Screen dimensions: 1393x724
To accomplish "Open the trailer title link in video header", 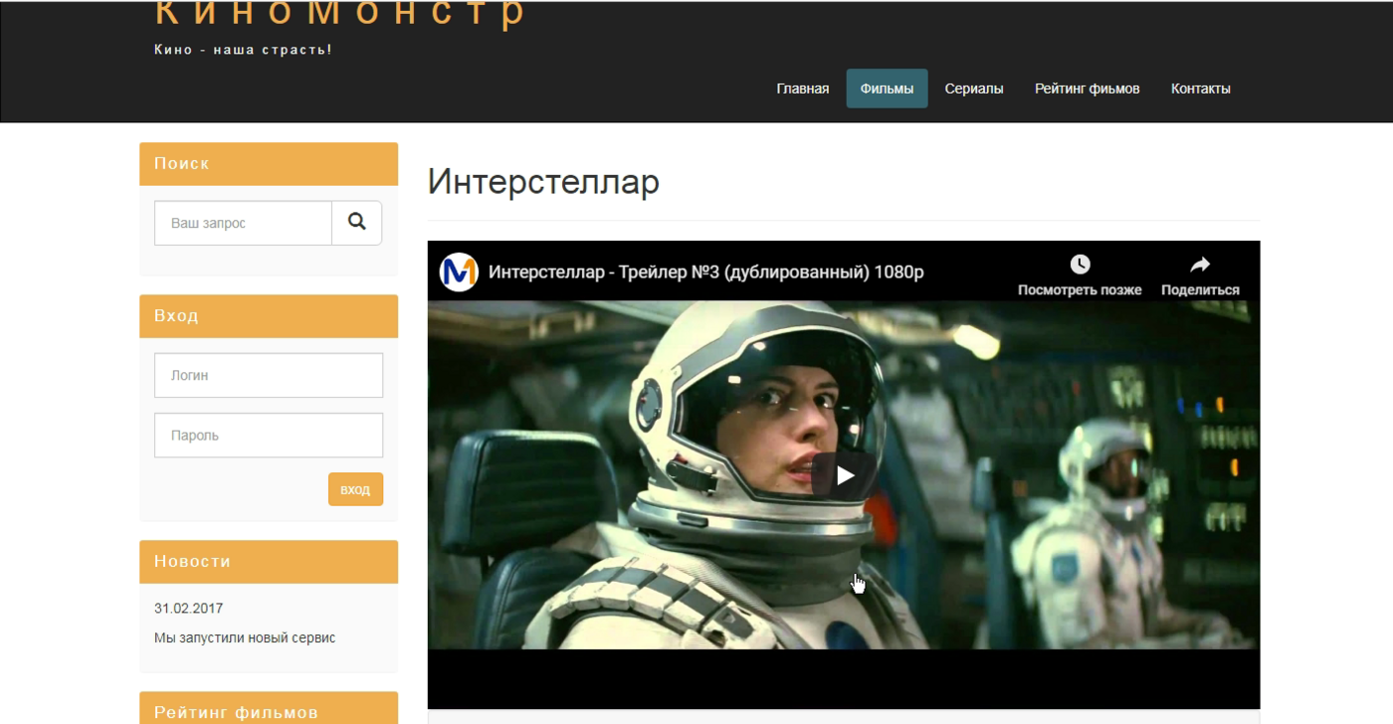I will point(705,272).
